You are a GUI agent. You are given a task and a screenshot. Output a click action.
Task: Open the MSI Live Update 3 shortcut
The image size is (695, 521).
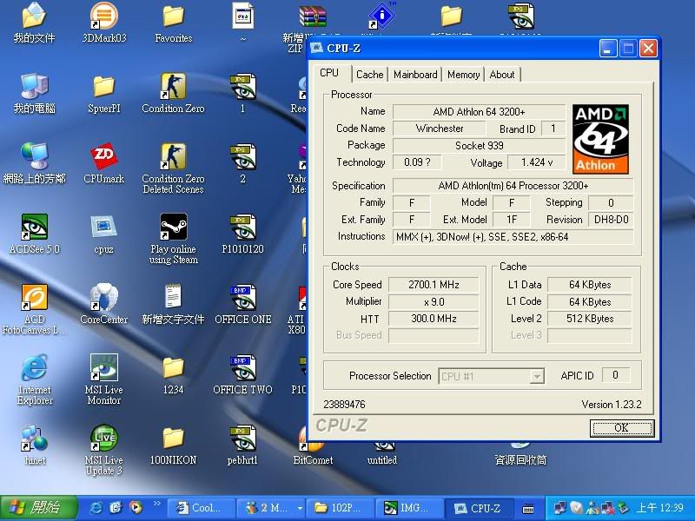coord(104,439)
